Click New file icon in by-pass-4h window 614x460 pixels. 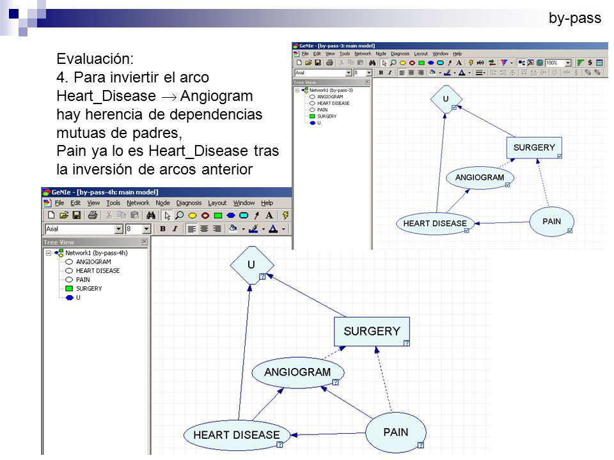pyautogui.click(x=51, y=215)
